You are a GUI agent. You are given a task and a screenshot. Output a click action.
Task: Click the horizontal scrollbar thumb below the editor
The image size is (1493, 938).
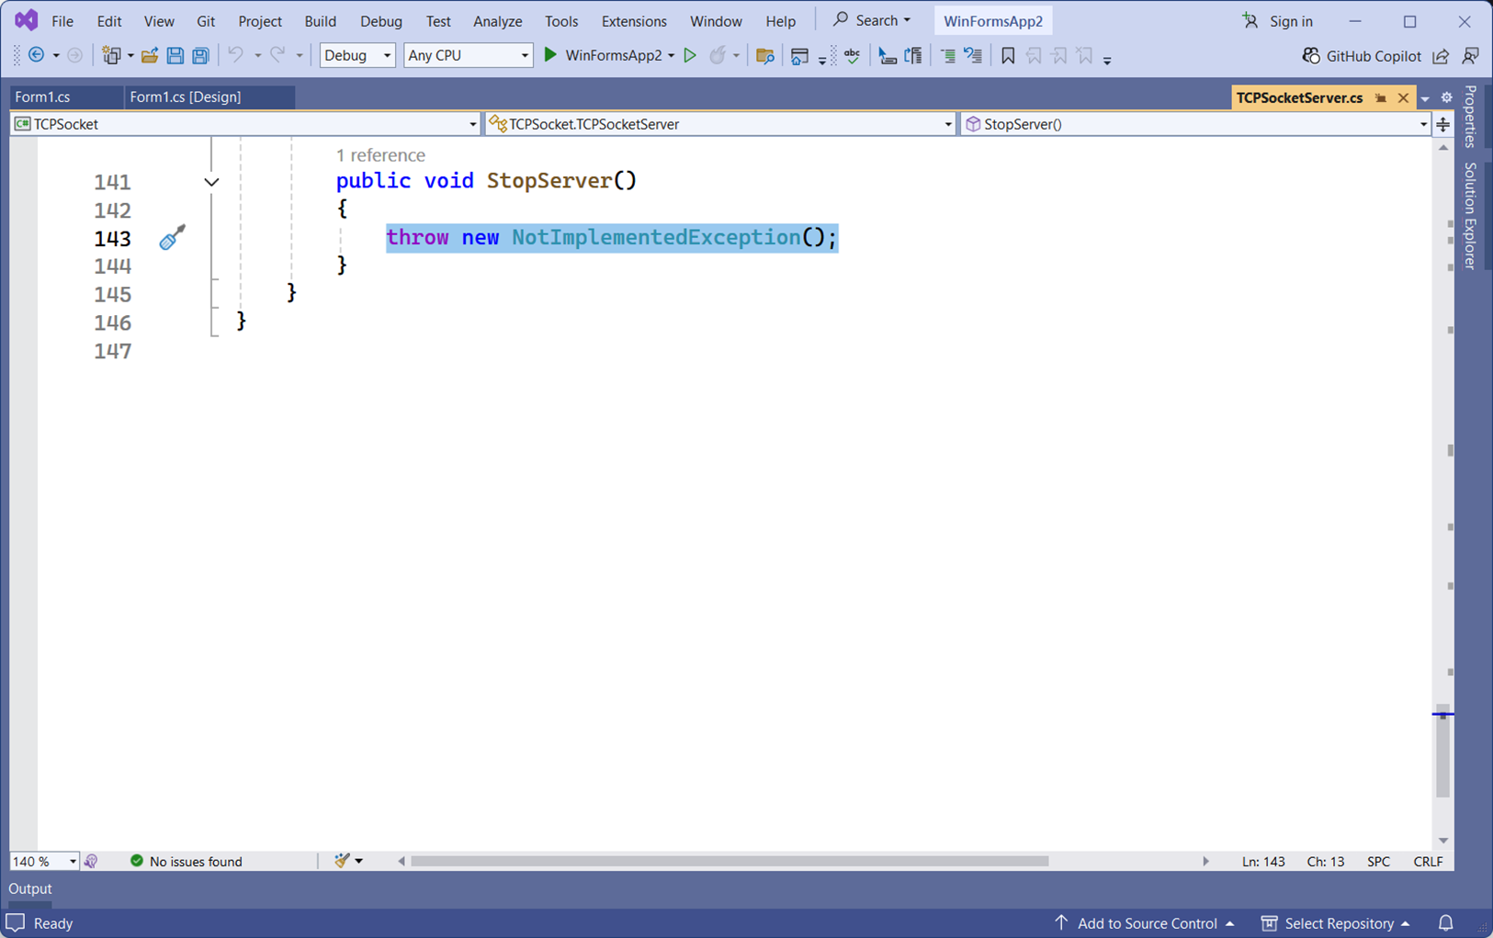[730, 861]
